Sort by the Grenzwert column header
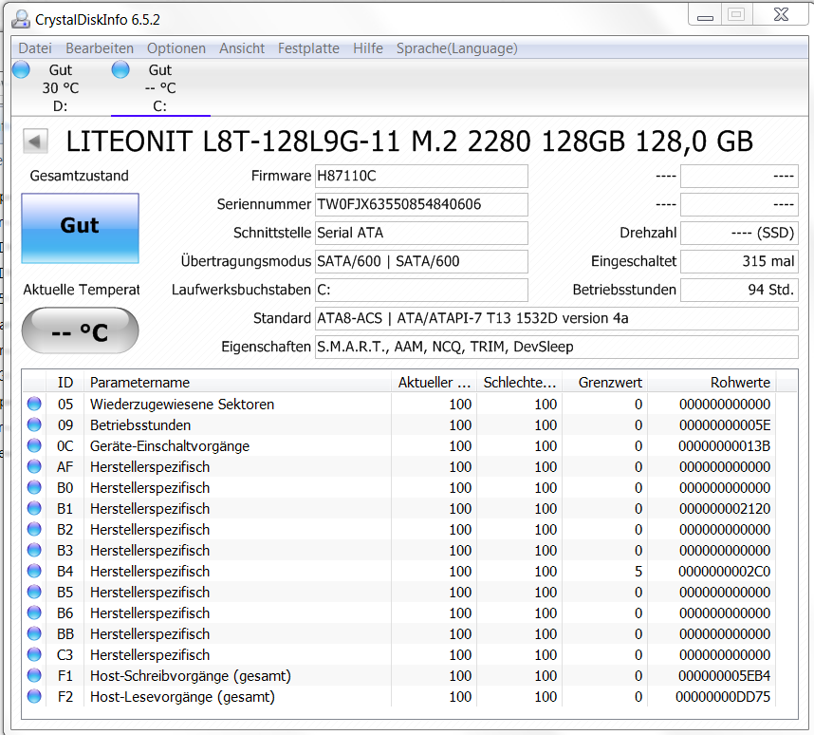 point(604,383)
